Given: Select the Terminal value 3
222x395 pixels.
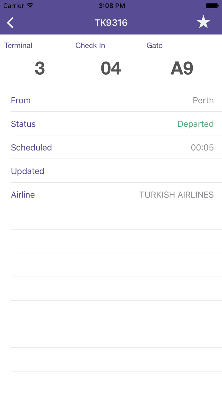Looking at the screenshot, I should point(39,68).
